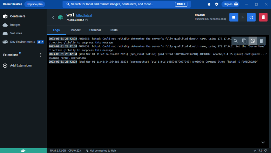The image size is (271, 153).
Task: Click the mpm_event:notice log line
Action: [x=158, y=56]
